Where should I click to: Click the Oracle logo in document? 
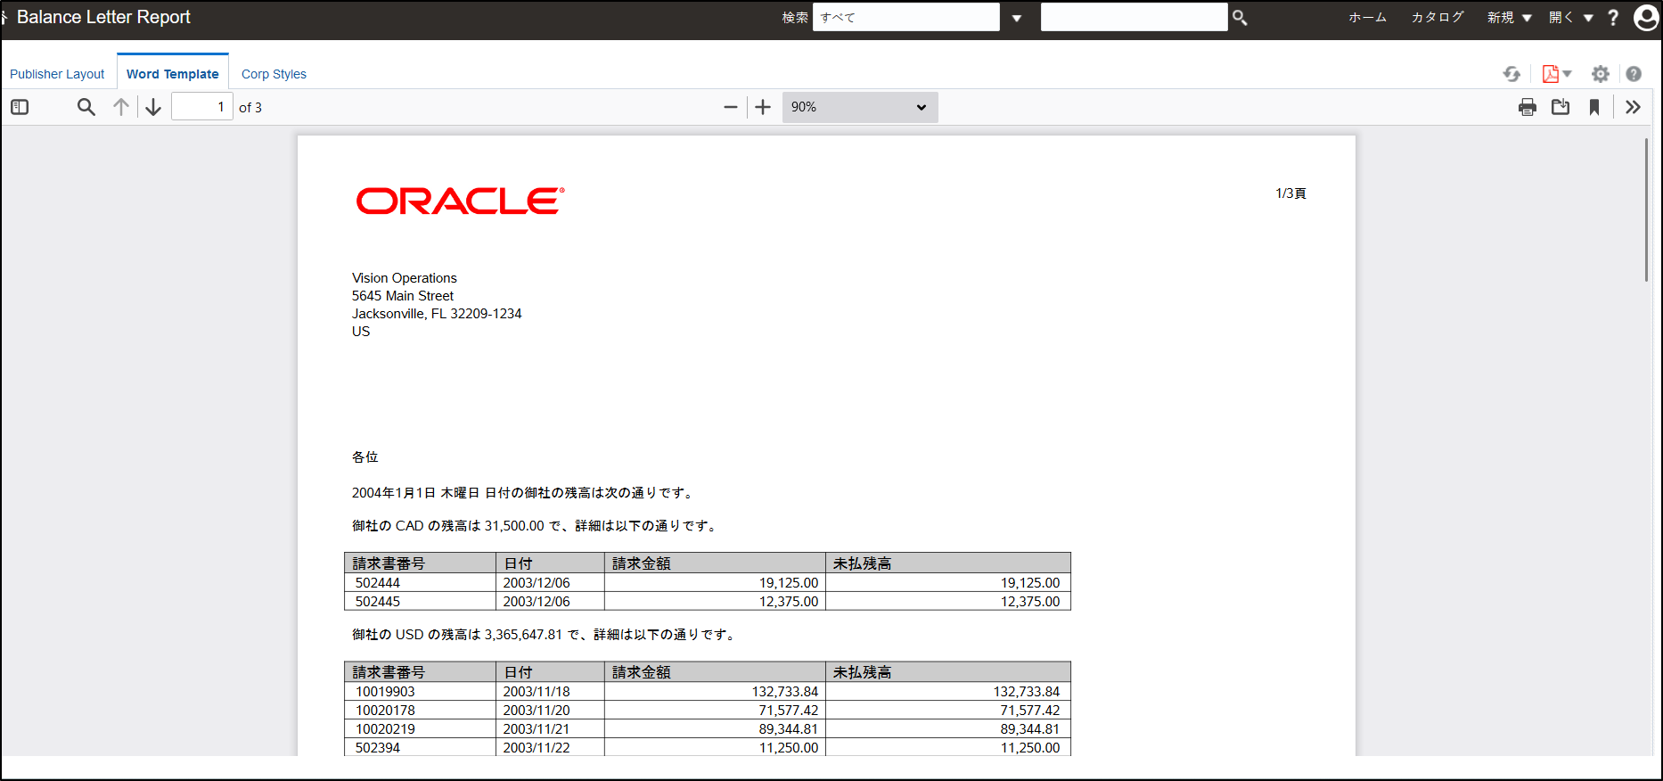[460, 201]
